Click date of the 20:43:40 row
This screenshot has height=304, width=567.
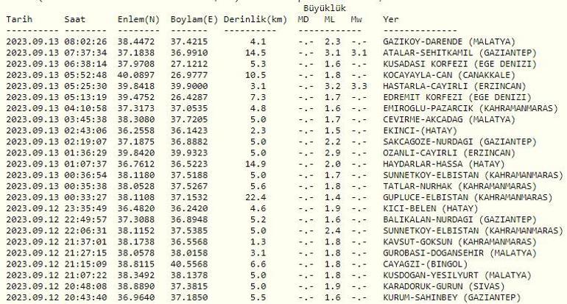point(32,298)
